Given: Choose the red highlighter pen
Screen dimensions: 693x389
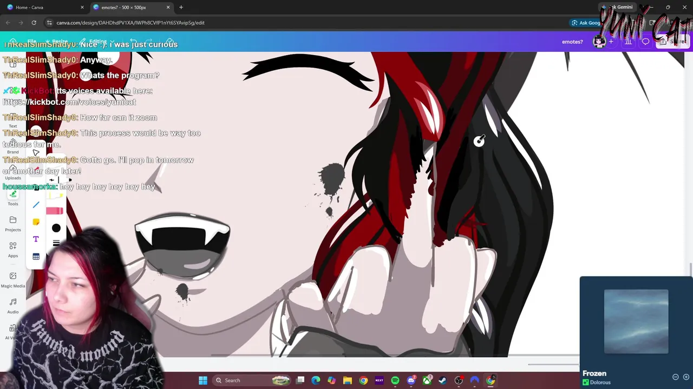Looking at the screenshot, I should (55, 211).
